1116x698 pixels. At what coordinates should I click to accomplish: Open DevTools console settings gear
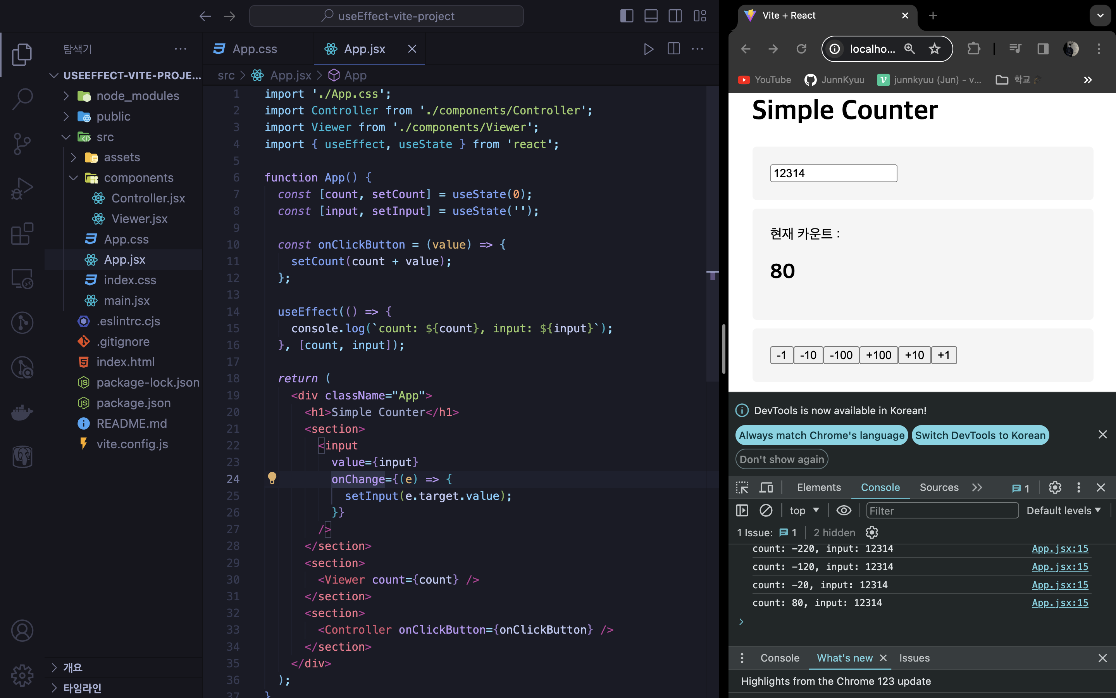(871, 532)
